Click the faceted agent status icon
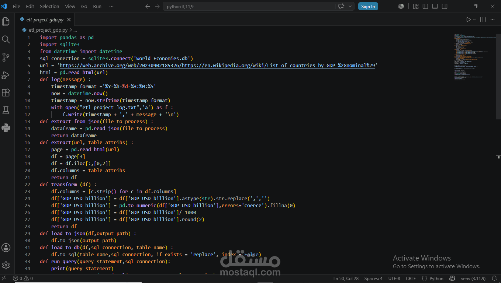This screenshot has height=283, width=501. (x=401, y=6)
